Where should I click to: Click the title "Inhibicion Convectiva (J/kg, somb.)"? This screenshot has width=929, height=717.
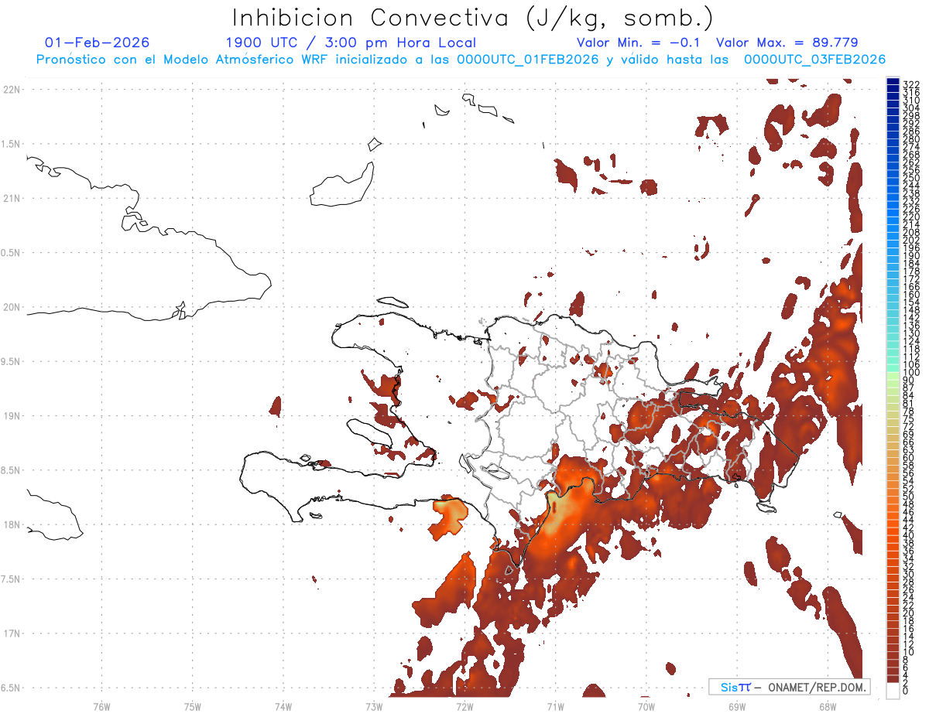(472, 18)
